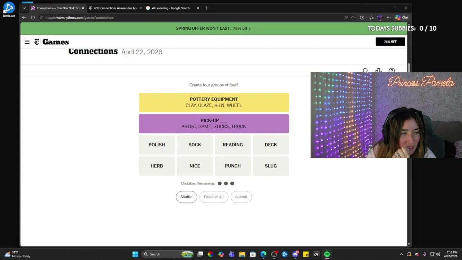Open the Spring Offer 75% off banner link
This screenshot has width=462, height=260.
point(213,29)
